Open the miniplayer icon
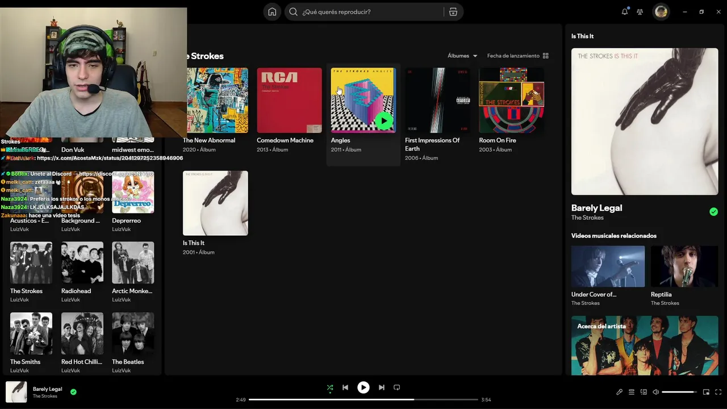The image size is (727, 409). tap(706, 392)
